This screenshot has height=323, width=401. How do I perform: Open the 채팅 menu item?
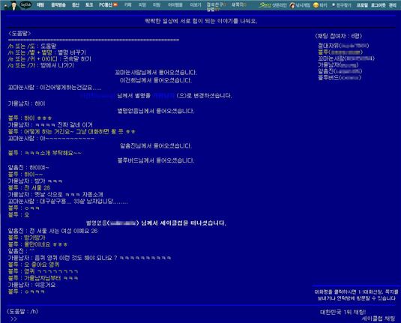40,4
